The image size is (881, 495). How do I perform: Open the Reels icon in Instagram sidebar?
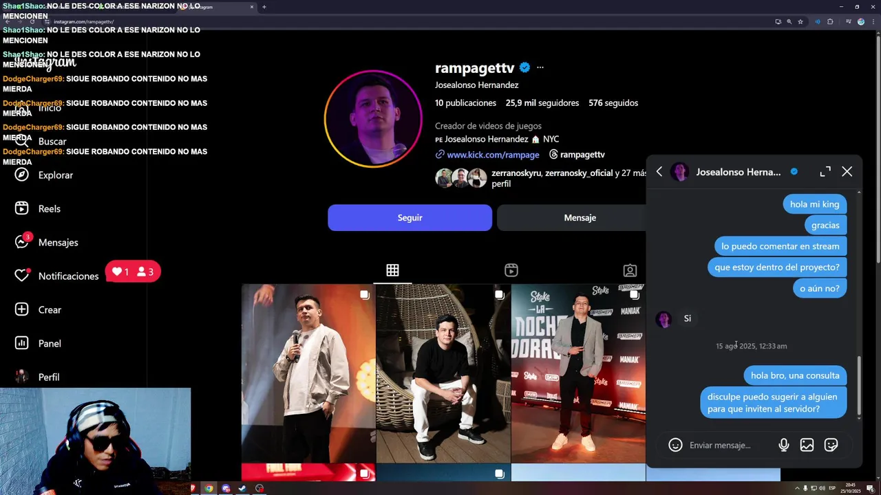22,208
